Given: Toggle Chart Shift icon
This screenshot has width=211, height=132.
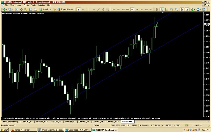Looking at the screenshot, I should click(187, 9).
